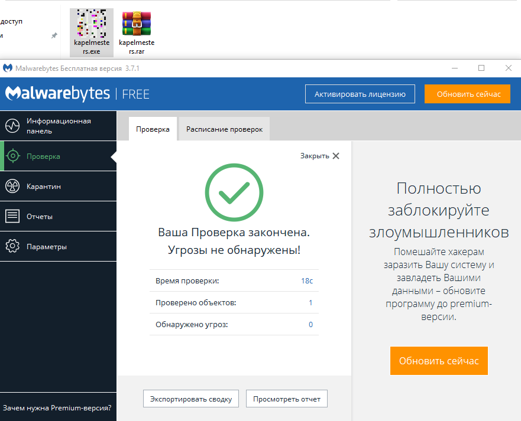Image resolution: width=521 pixels, height=421 pixels.
Task: Click Полностью заблокируйте злоумышленников heading
Action: (x=439, y=210)
